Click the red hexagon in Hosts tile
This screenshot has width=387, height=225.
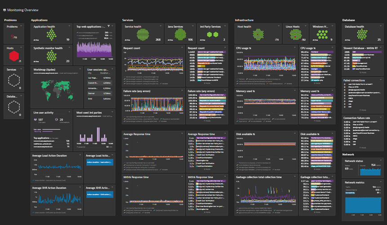[x=14, y=56]
